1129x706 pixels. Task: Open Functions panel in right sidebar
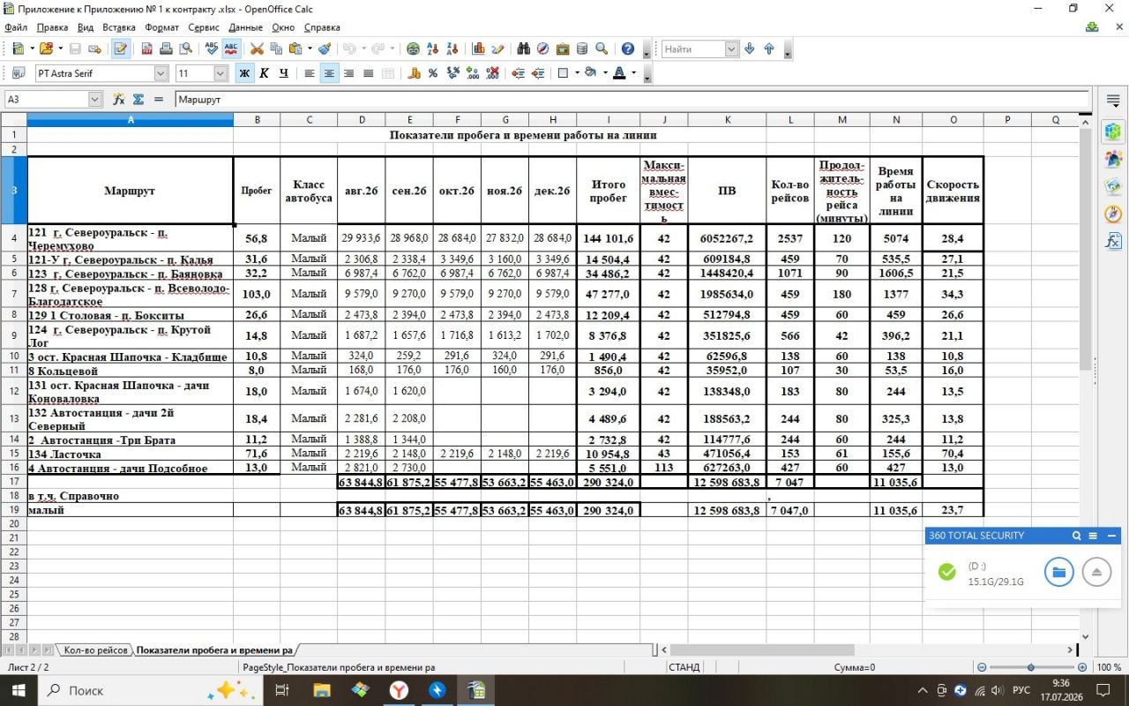(x=1113, y=241)
